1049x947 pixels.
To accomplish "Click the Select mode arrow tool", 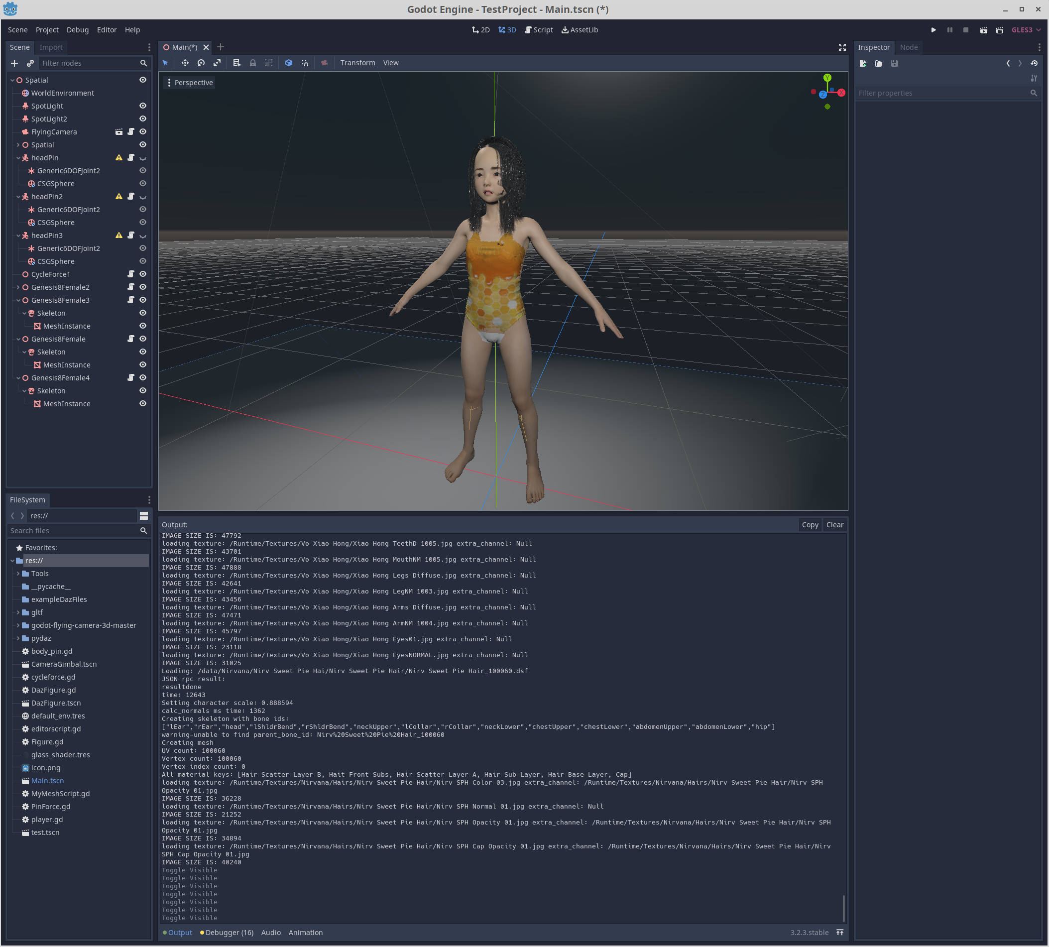I will tap(165, 63).
